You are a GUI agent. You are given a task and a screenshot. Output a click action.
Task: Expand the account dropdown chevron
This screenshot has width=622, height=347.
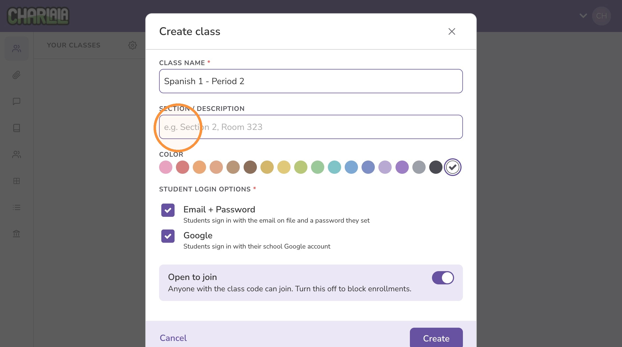583,16
